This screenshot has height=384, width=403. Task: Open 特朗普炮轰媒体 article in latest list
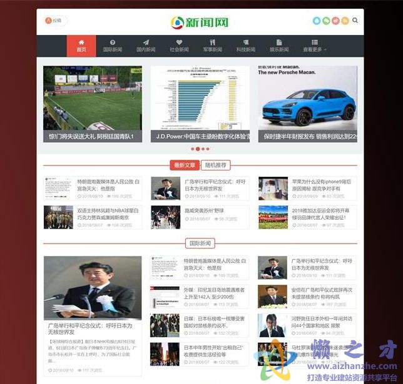point(108,185)
